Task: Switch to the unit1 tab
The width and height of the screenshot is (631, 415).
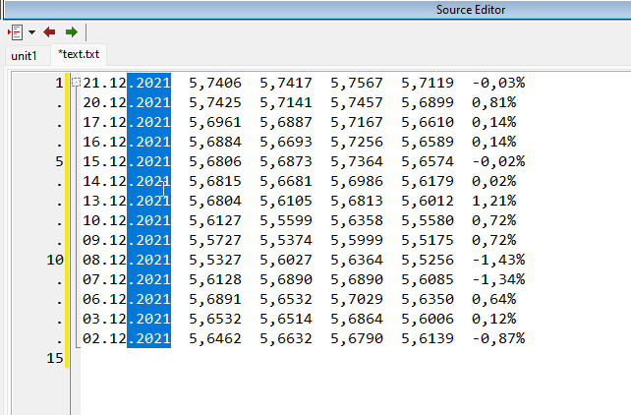Action: pos(24,55)
